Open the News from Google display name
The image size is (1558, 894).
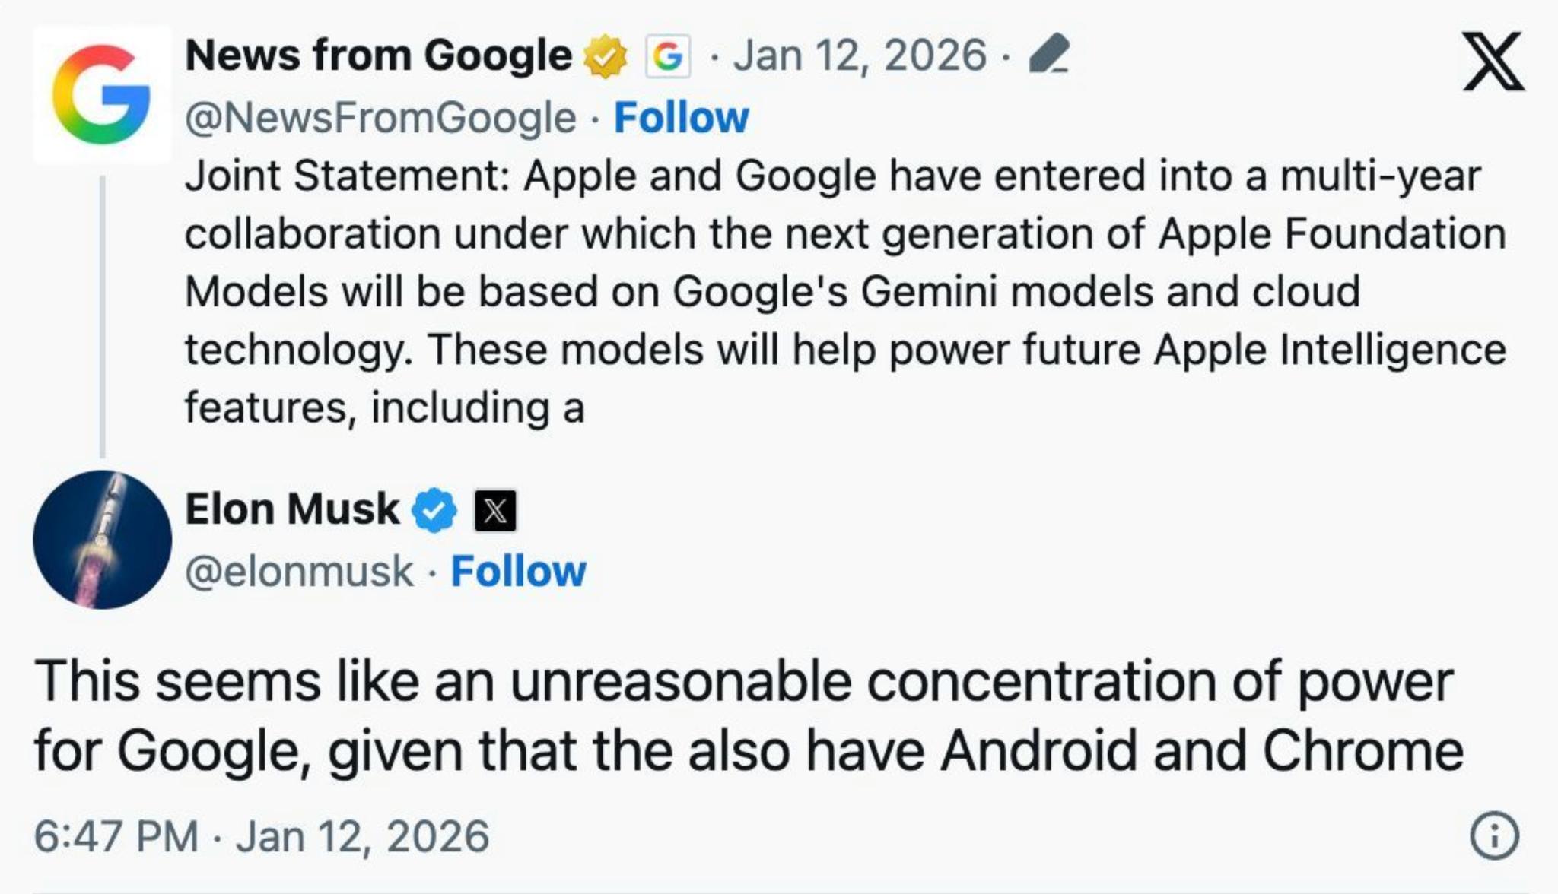point(378,55)
